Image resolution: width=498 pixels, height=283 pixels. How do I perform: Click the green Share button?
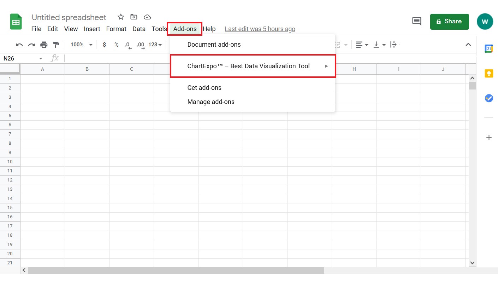coord(449,22)
